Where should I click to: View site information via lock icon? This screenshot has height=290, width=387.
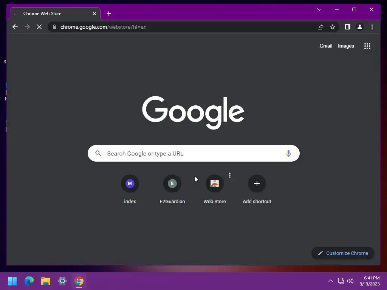click(54, 27)
